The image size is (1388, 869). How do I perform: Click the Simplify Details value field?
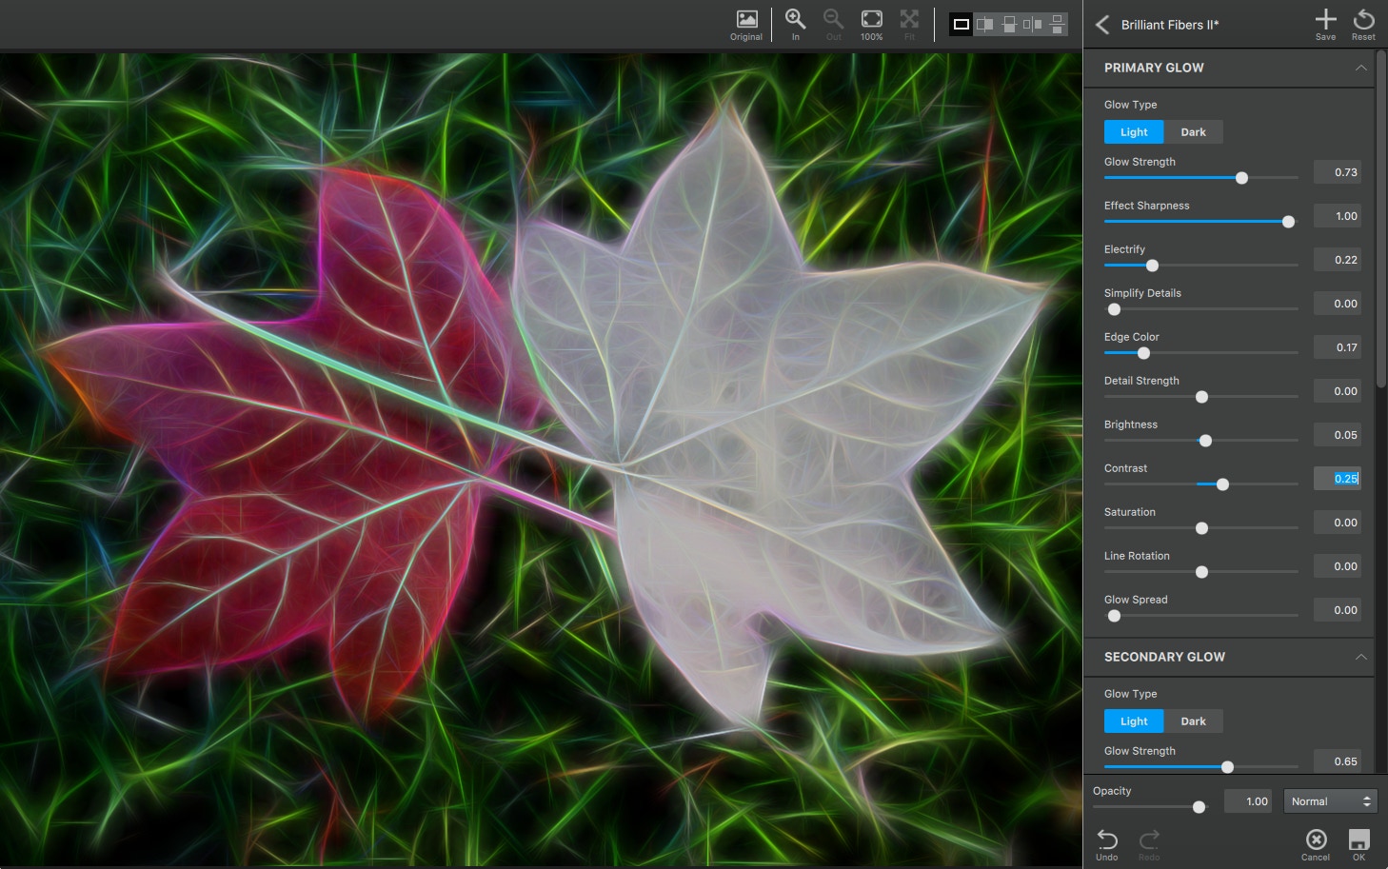[1338, 304]
